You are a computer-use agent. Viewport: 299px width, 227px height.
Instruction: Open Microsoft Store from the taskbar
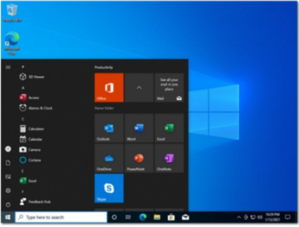click(171, 217)
